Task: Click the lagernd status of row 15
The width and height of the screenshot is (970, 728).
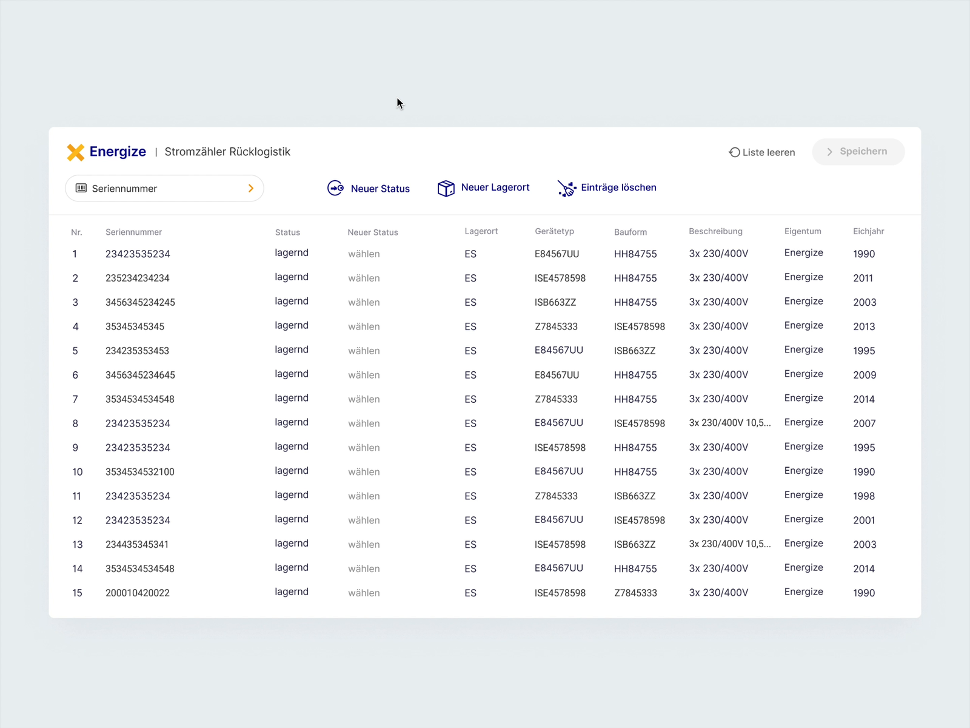Action: pos(292,592)
